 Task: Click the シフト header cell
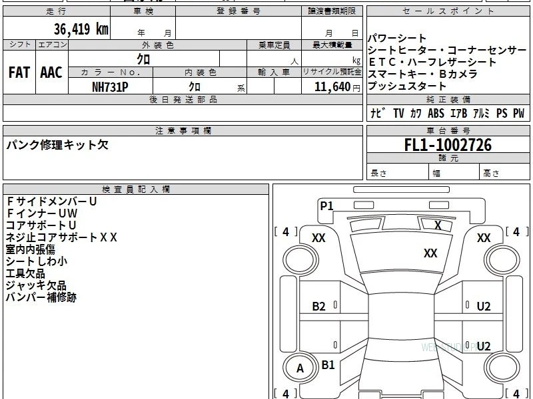click(x=19, y=45)
